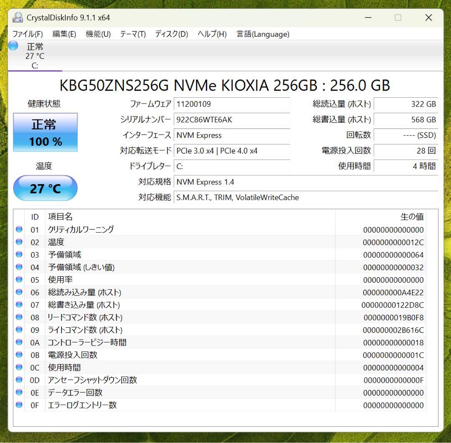This screenshot has height=443, width=451.
Task: Open the 機能(U) menu
Action: tap(98, 34)
